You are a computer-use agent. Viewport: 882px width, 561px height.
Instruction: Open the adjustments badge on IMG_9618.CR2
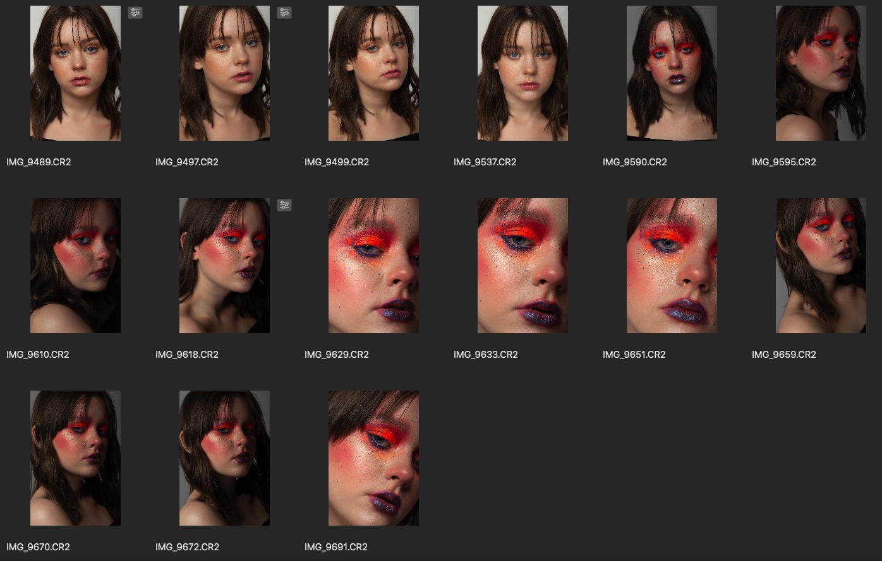click(x=284, y=205)
